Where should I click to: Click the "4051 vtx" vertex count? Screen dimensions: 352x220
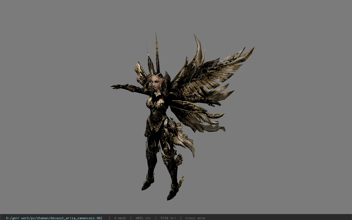coord(143,218)
